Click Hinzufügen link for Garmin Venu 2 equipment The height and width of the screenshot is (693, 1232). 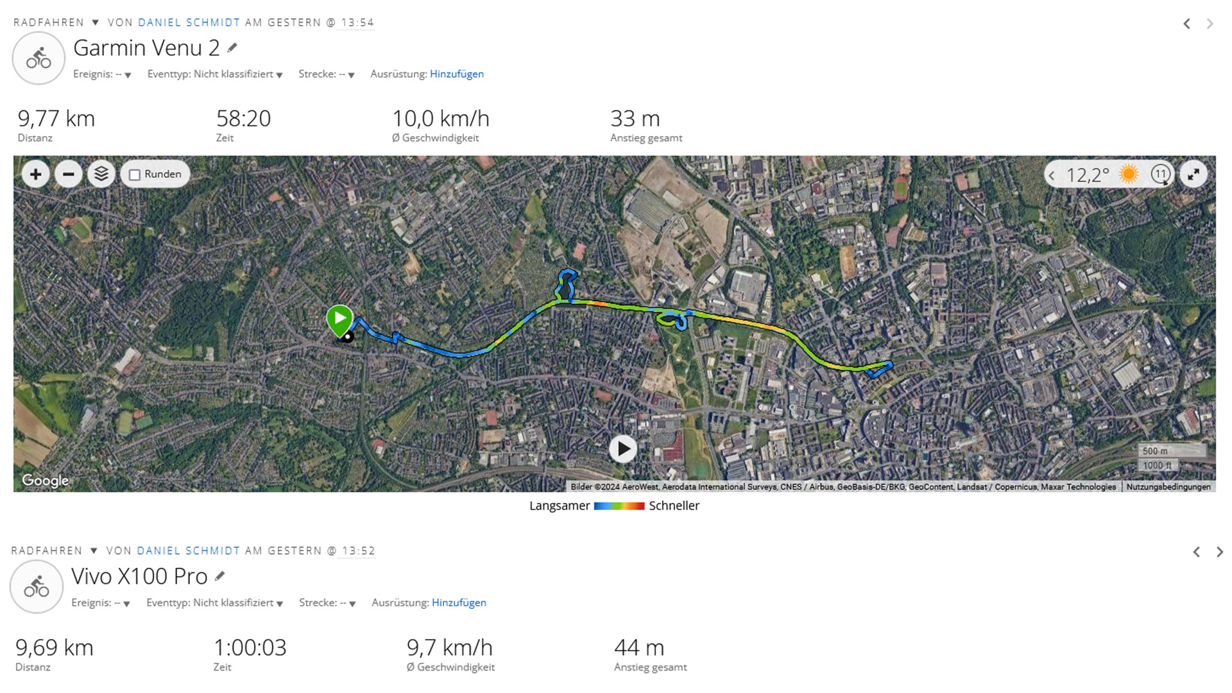point(456,74)
